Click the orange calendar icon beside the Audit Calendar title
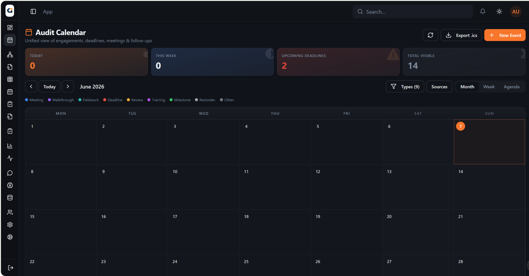 [x=29, y=32]
